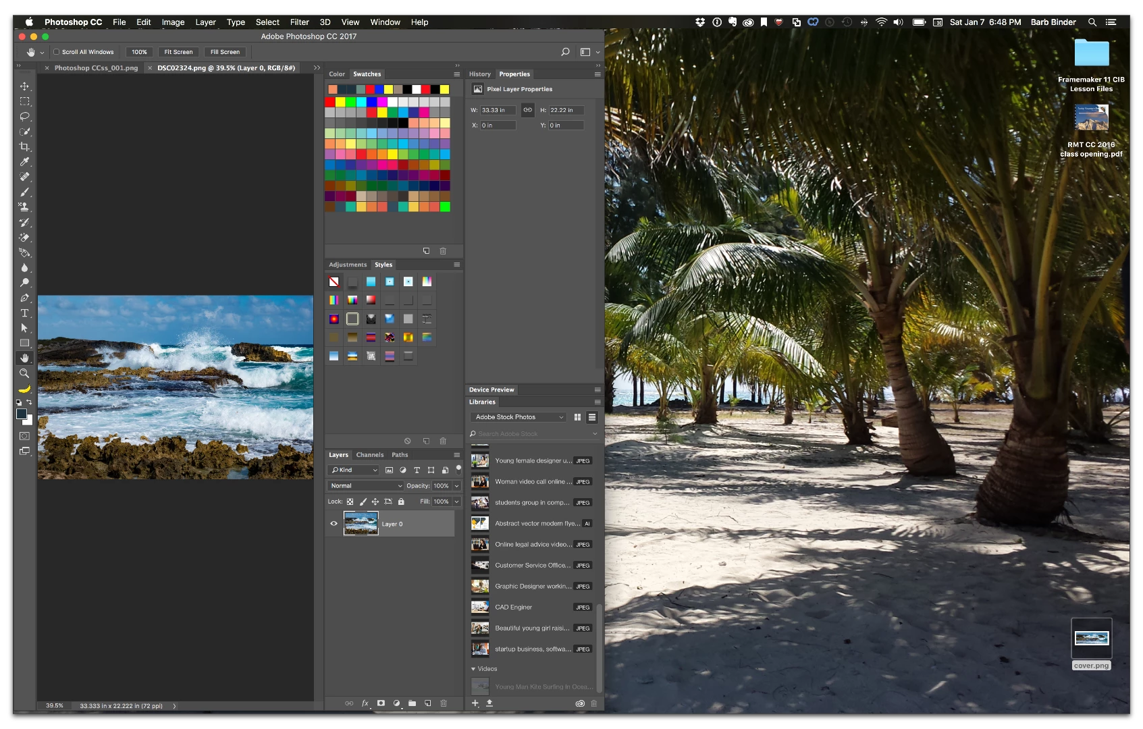This screenshot has height=729, width=1143.
Task: Toggle Quick Mask mode in toolbox
Action: point(24,436)
